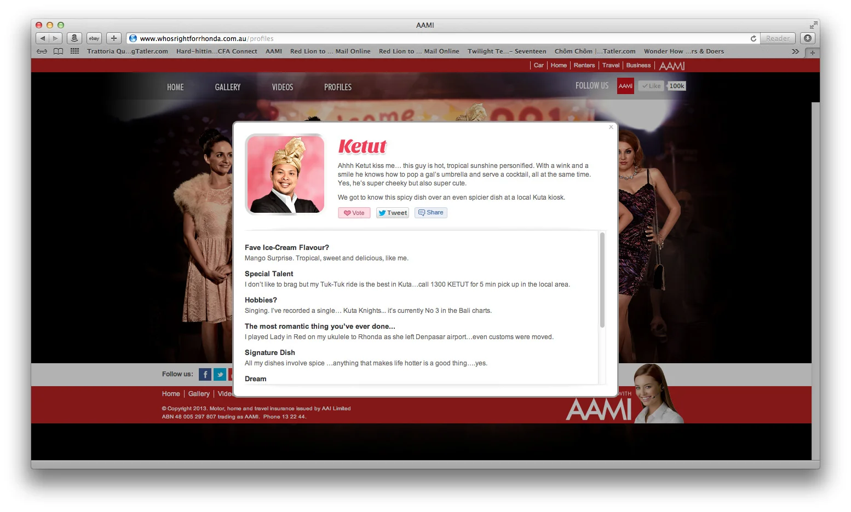Click Car link in top red bar
Image resolution: width=851 pixels, height=512 pixels.
(x=539, y=65)
